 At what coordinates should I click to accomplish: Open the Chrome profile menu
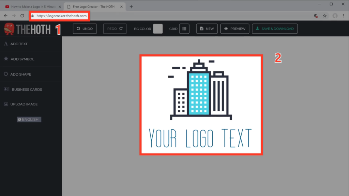coord(335,15)
